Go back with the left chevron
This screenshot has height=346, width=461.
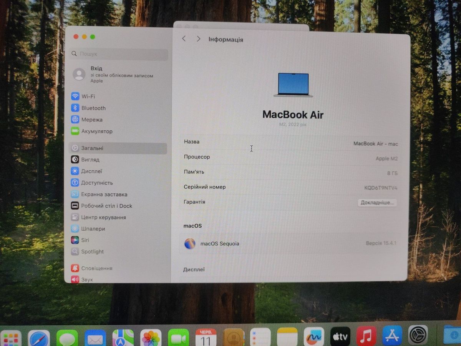click(x=184, y=39)
